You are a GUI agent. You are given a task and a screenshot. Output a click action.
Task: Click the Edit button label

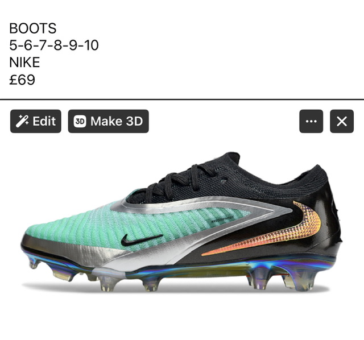pyautogui.click(x=44, y=121)
